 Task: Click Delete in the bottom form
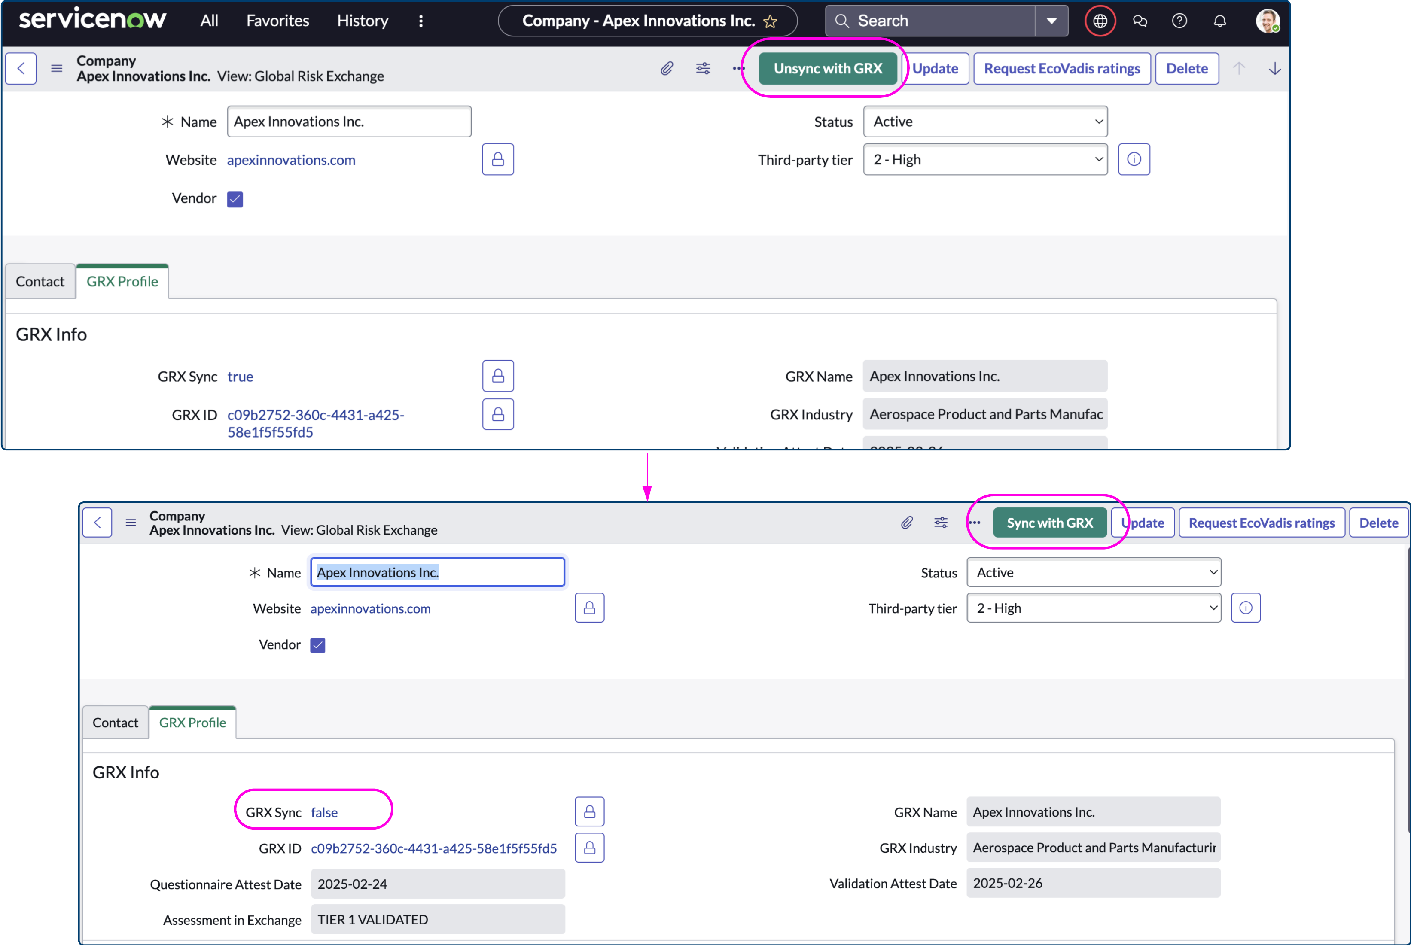1378,523
